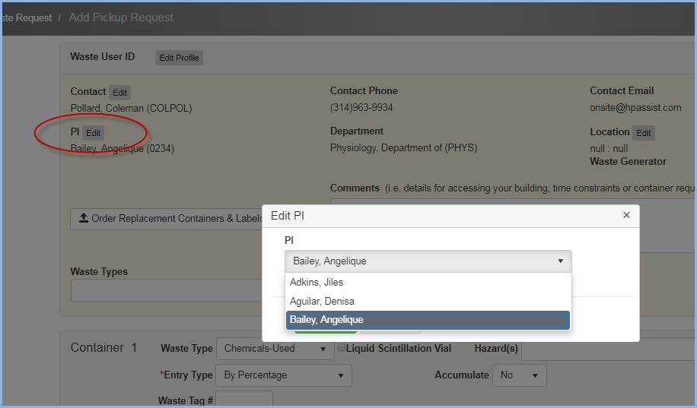This screenshot has height=408, width=697.
Task: Click Edit next to PI label
Action: tap(93, 133)
